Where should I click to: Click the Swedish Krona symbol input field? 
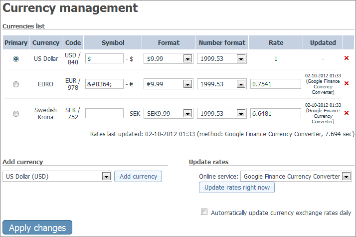point(104,113)
